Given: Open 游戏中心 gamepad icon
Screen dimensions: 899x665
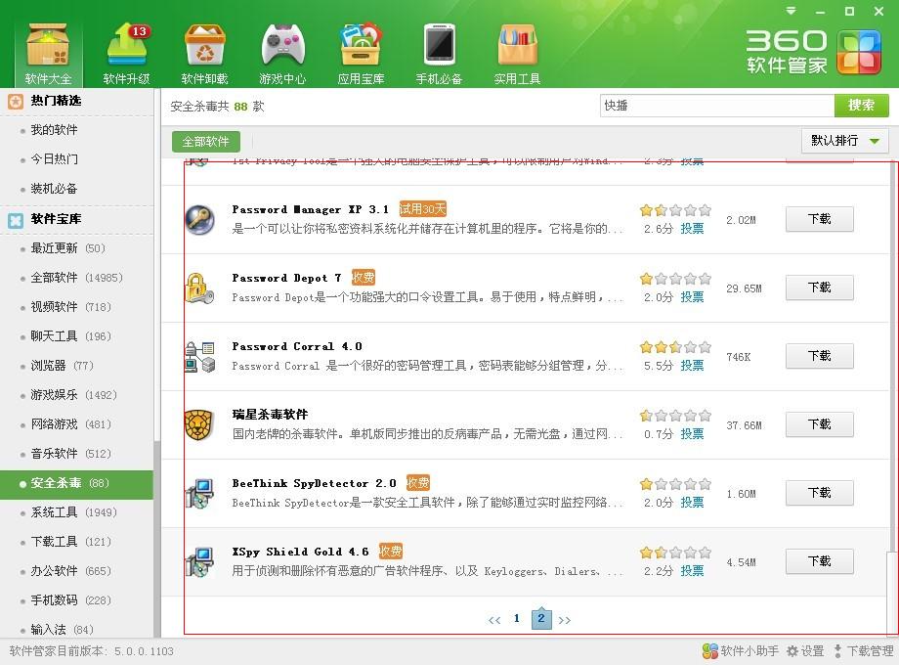Looking at the screenshot, I should pos(282,54).
